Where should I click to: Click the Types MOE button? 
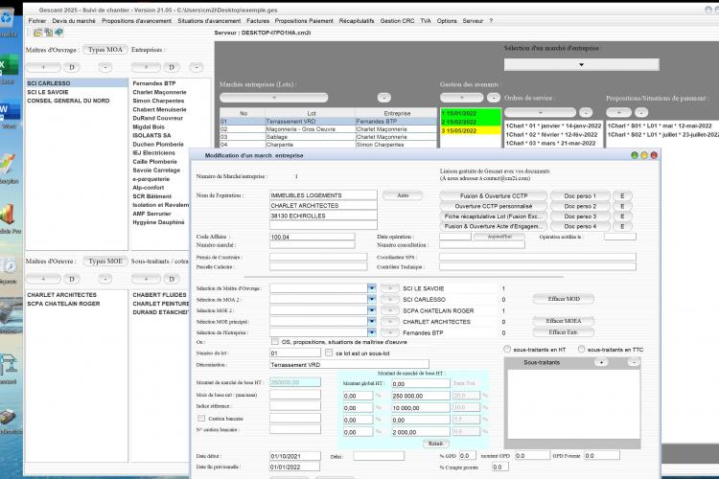[x=105, y=262]
